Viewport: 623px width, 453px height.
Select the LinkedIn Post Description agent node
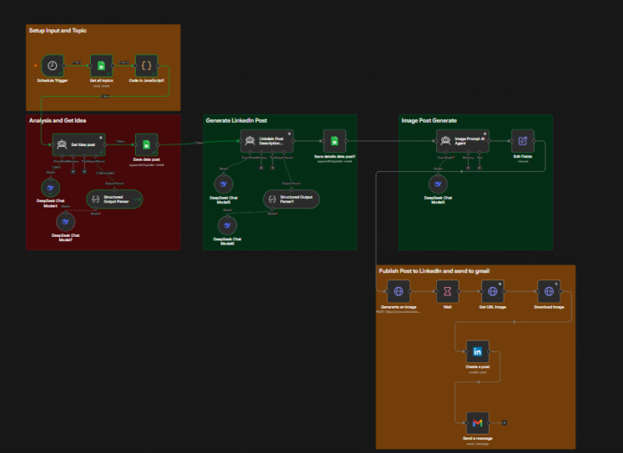[x=267, y=141]
